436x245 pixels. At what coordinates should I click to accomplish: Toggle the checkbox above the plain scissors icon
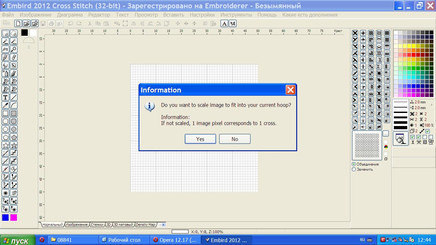tap(412, 137)
